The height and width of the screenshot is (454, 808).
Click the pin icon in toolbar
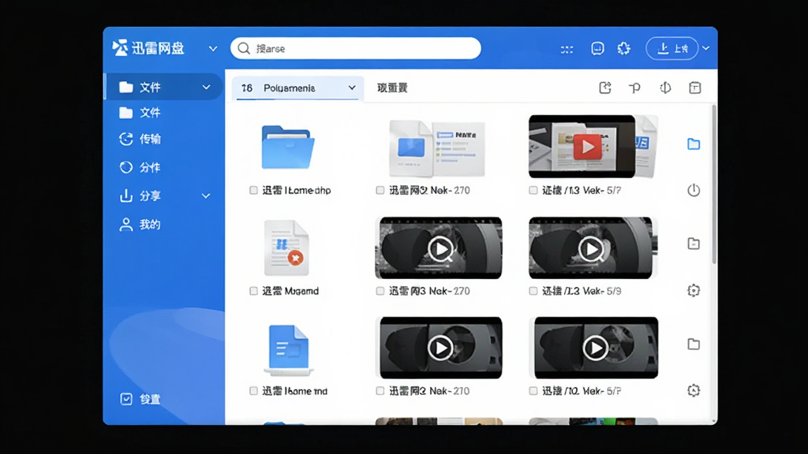tap(635, 88)
